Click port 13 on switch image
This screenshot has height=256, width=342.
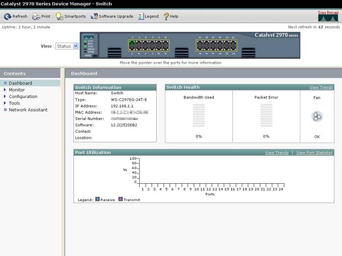tap(200, 43)
